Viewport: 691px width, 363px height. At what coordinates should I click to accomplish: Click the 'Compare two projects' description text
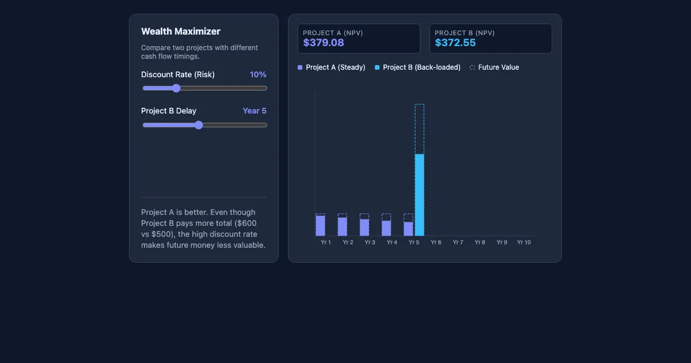pyautogui.click(x=200, y=52)
